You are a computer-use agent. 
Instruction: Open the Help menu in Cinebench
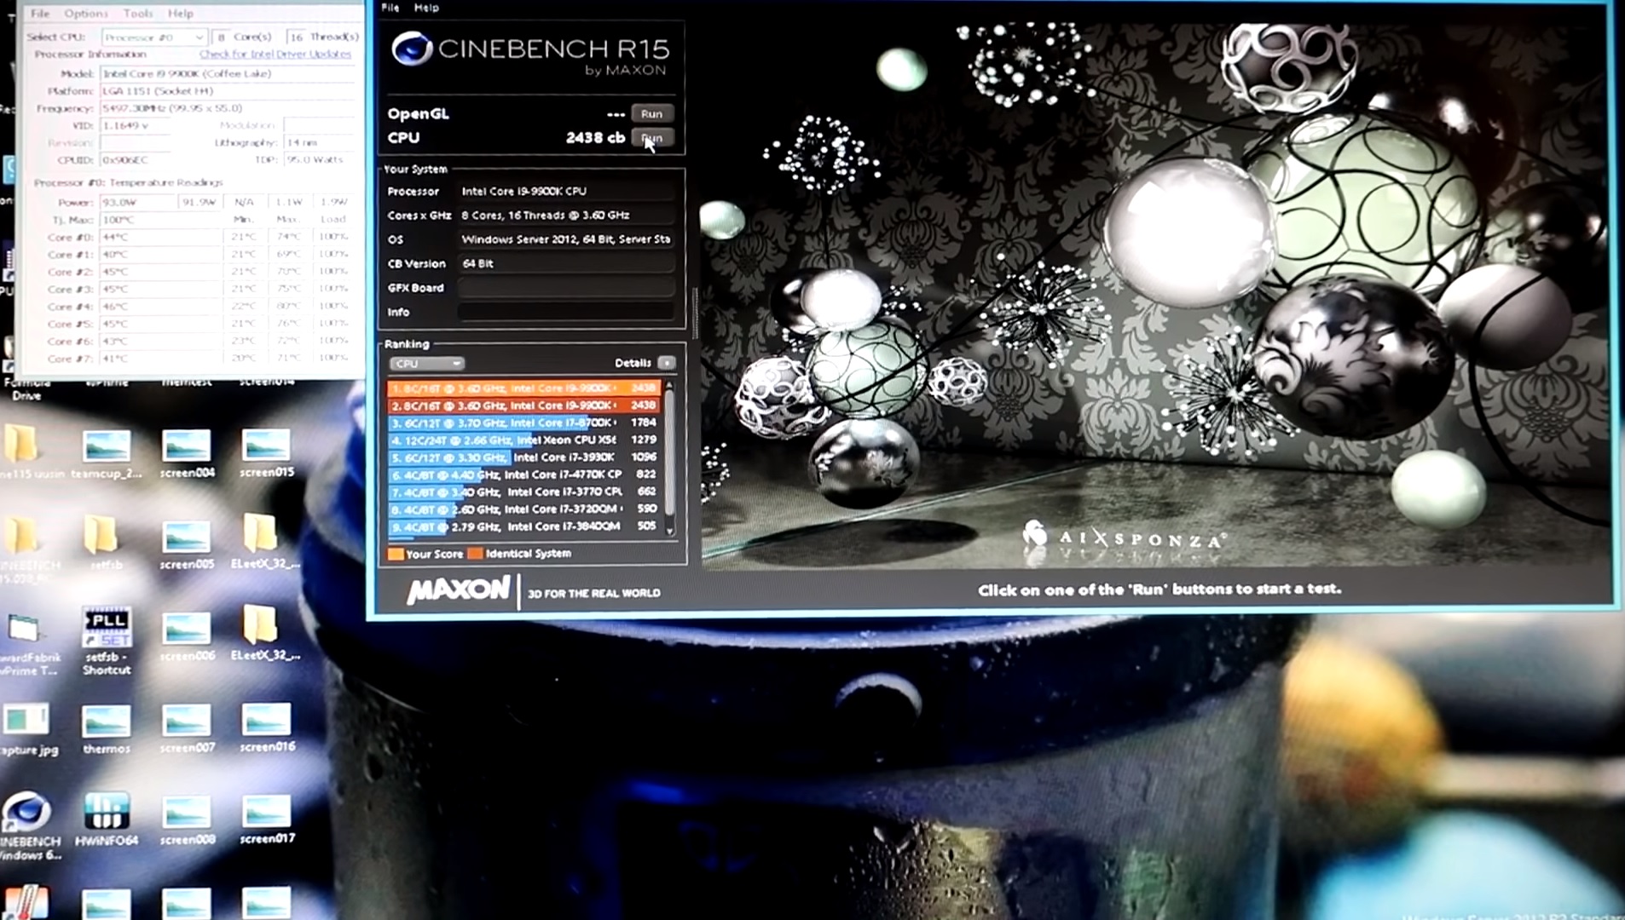426,8
